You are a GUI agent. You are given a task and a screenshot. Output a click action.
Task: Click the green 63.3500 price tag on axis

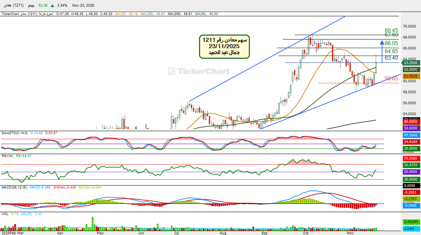(x=410, y=63)
